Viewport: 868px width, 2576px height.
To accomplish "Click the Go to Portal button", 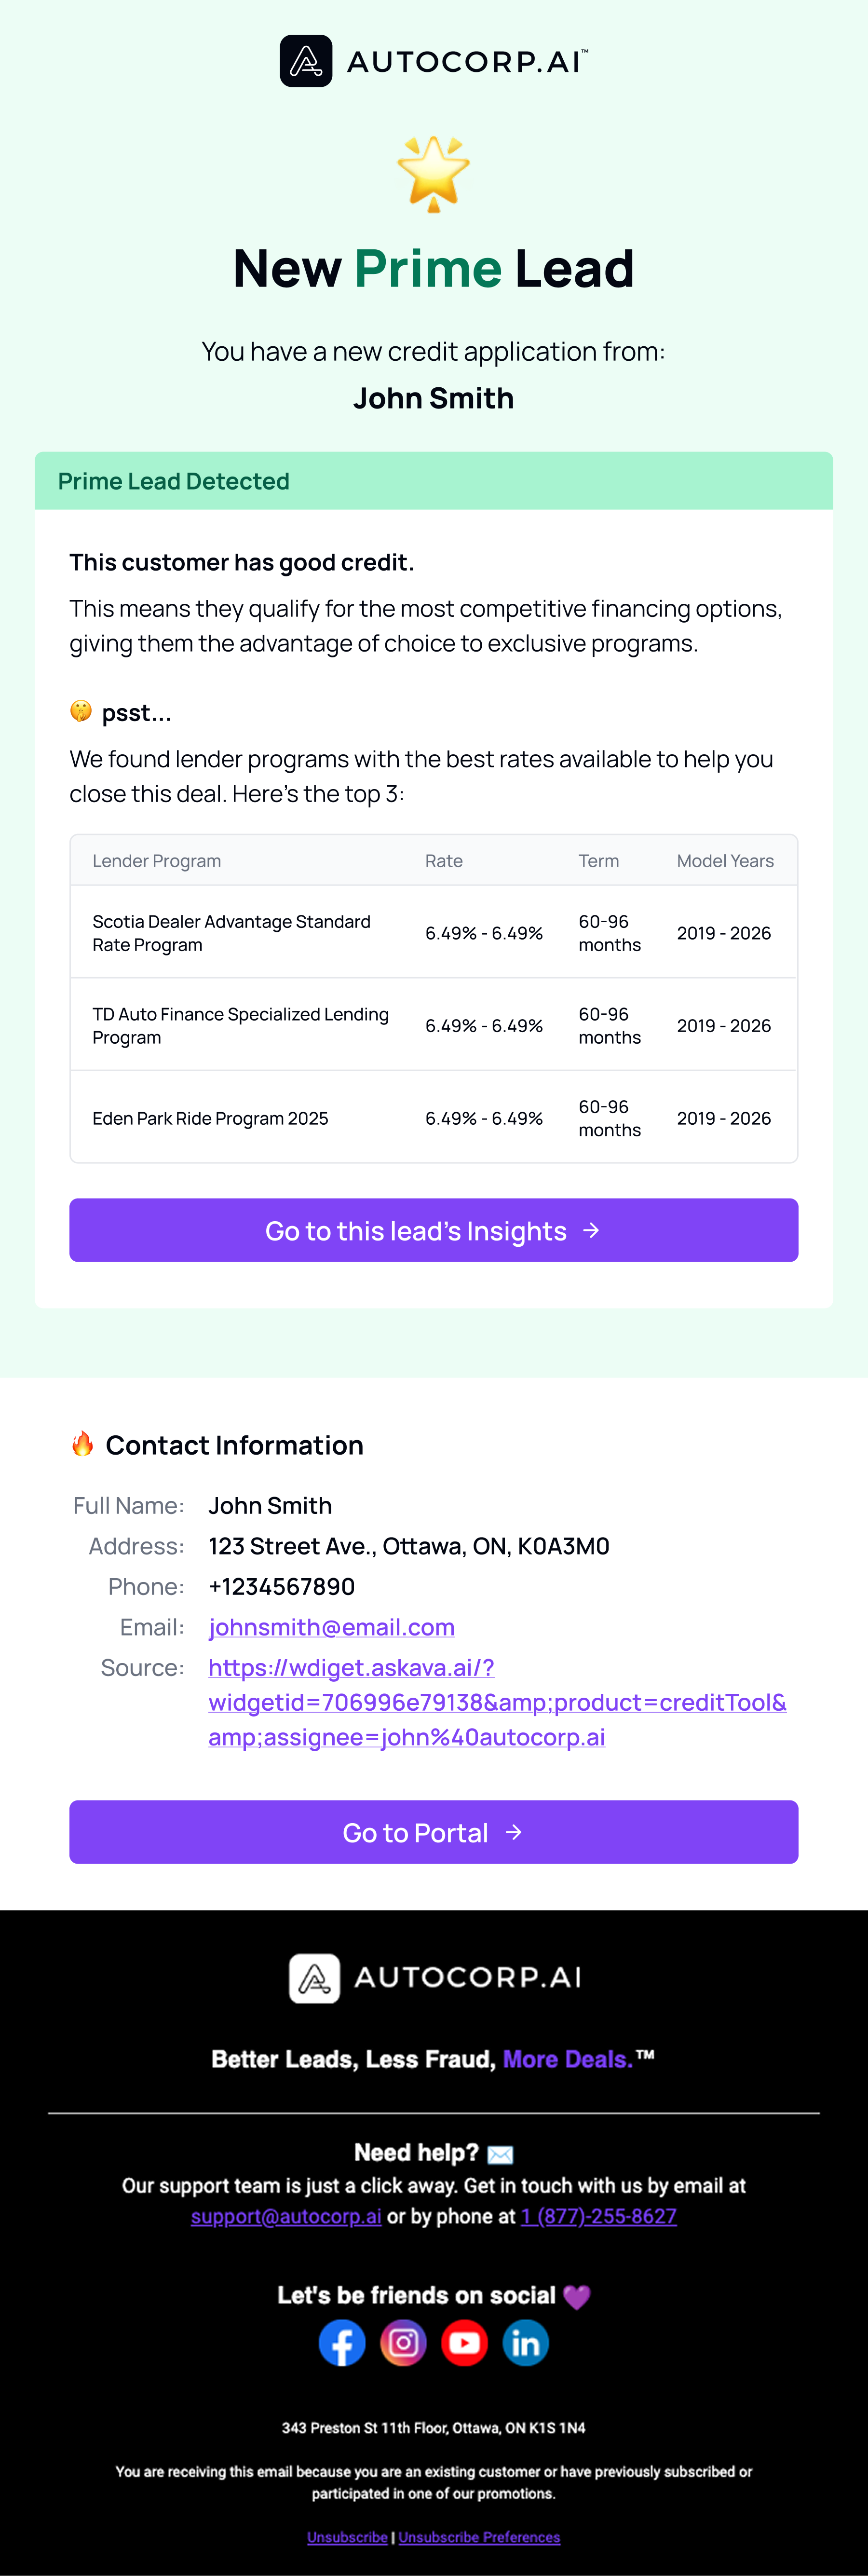I will coord(434,1832).
